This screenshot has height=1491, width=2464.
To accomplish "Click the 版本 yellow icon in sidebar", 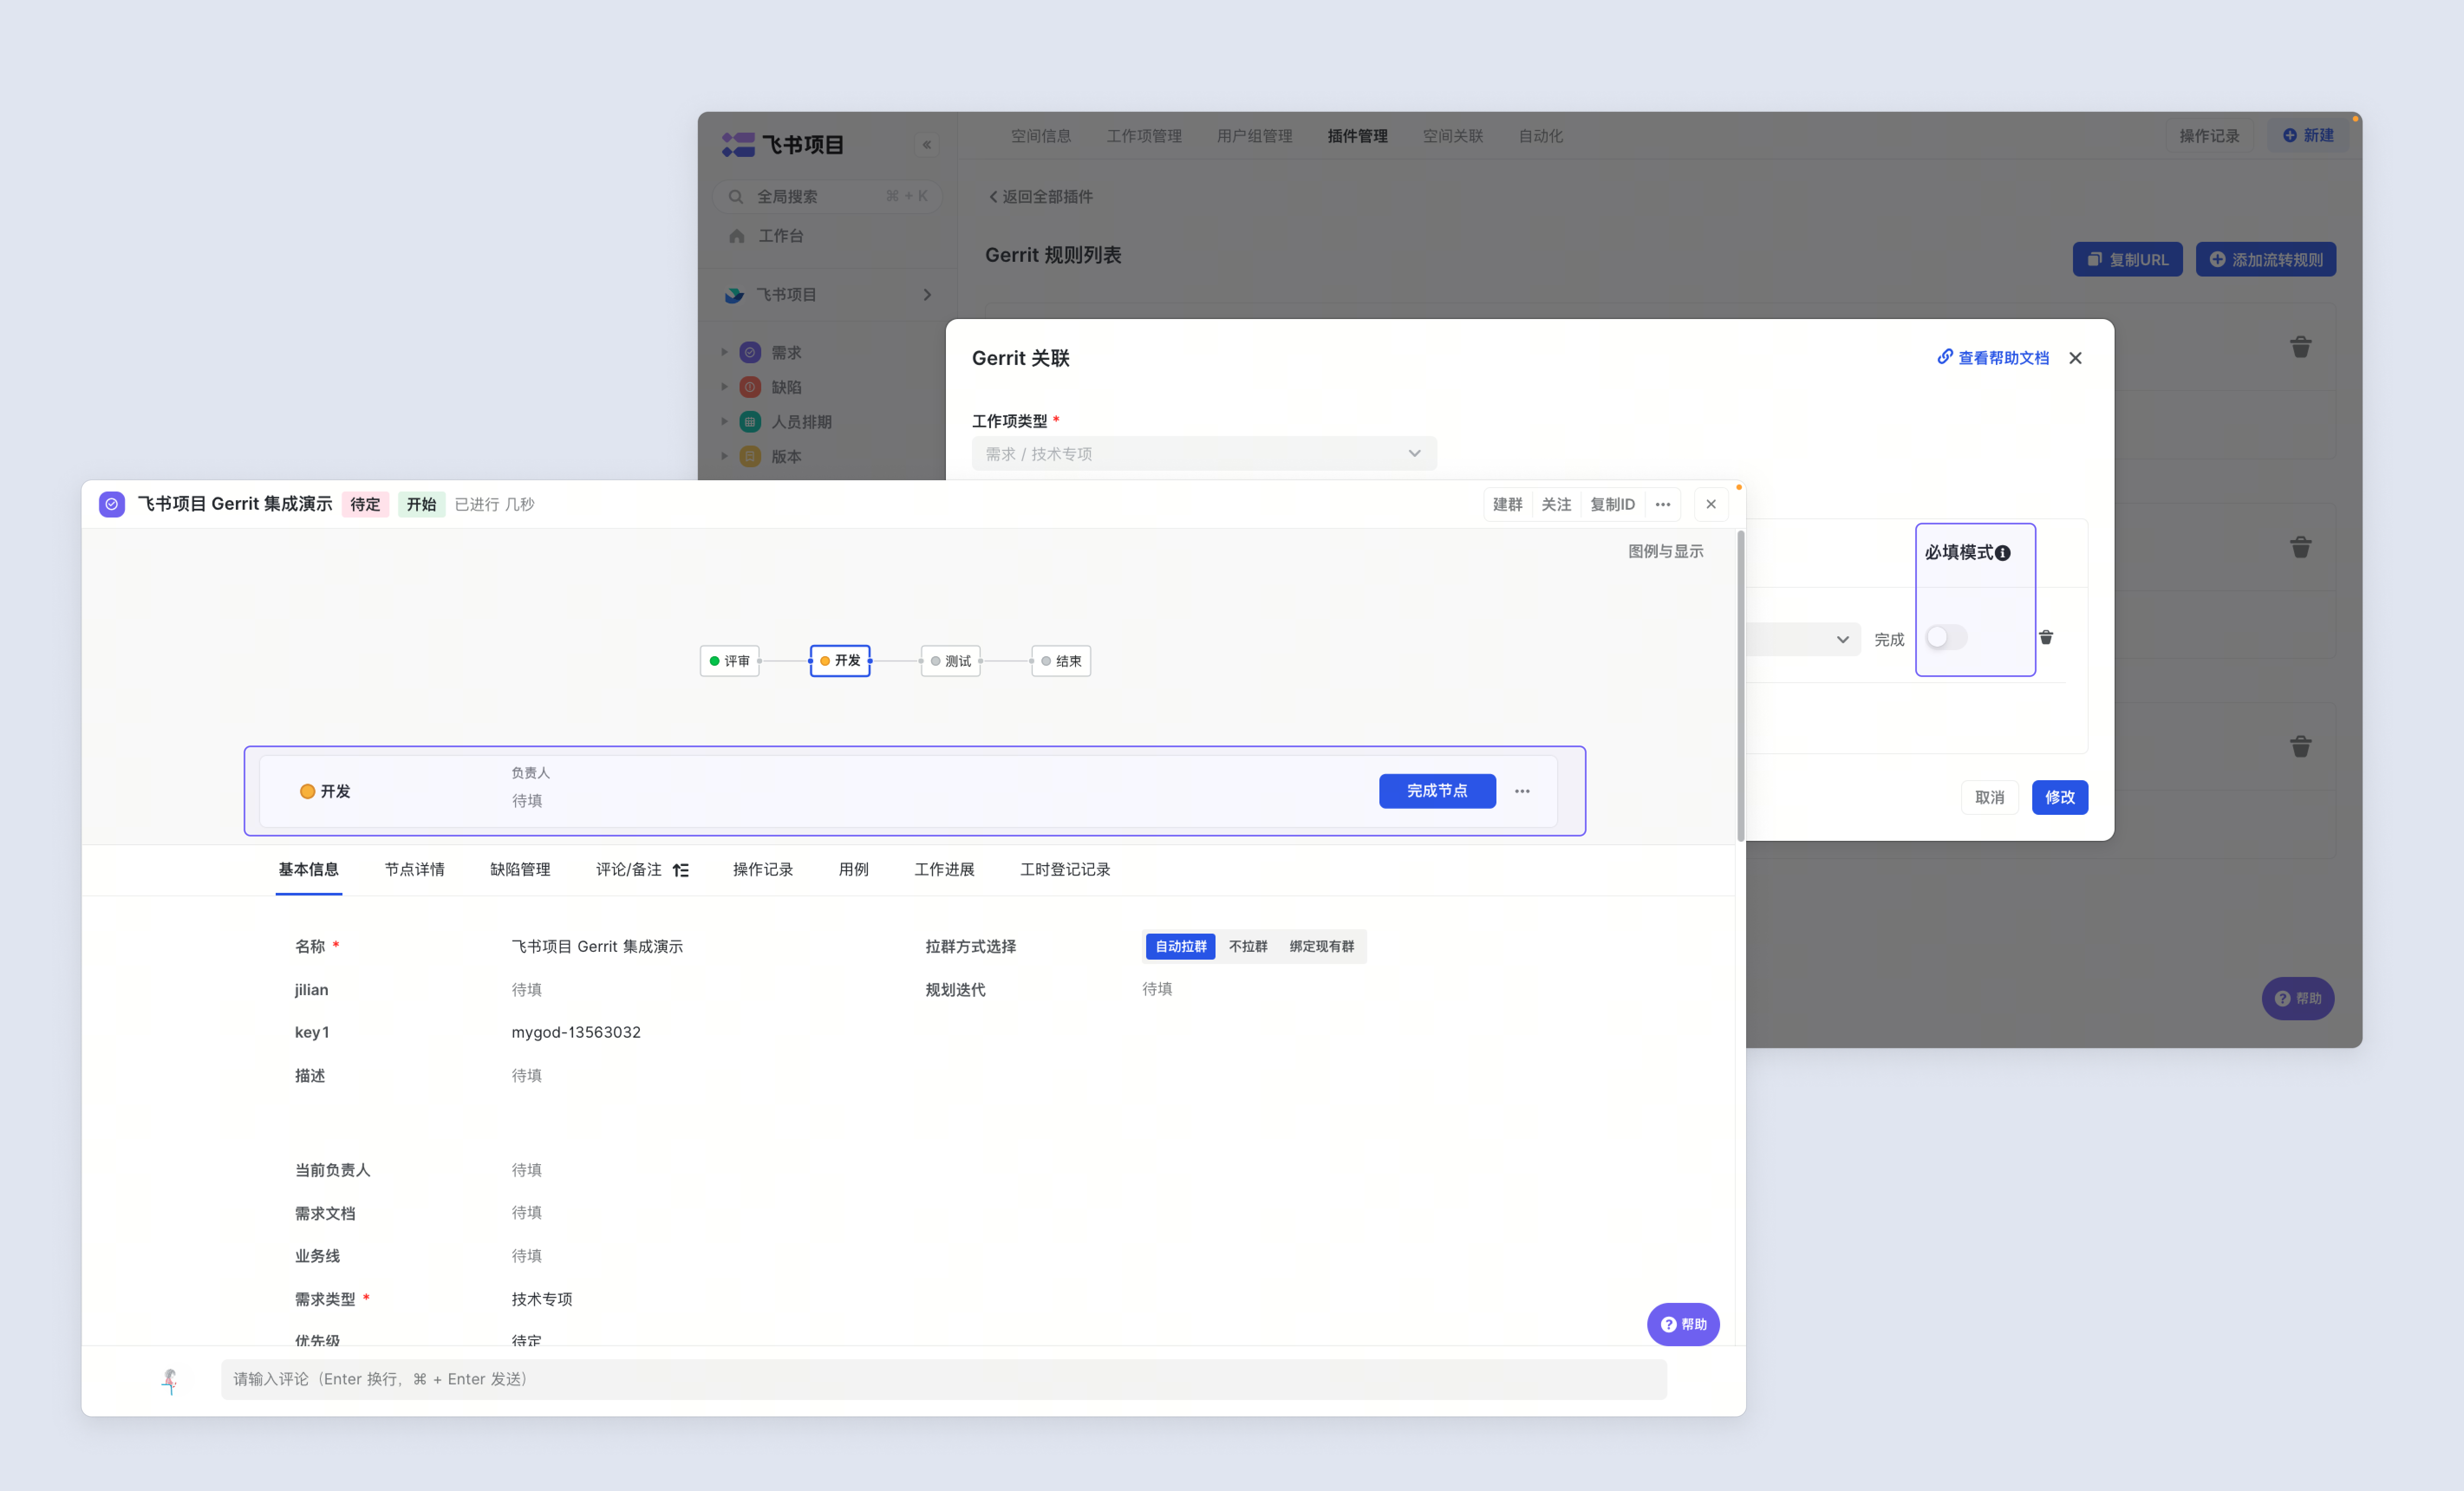I will click(x=750, y=457).
